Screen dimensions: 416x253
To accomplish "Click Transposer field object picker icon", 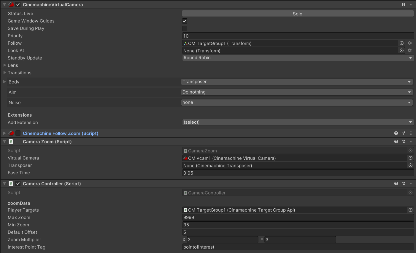I will pyautogui.click(x=411, y=165).
